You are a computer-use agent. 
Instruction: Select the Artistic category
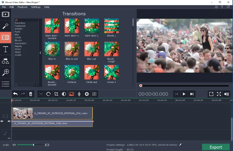pos(19,29)
